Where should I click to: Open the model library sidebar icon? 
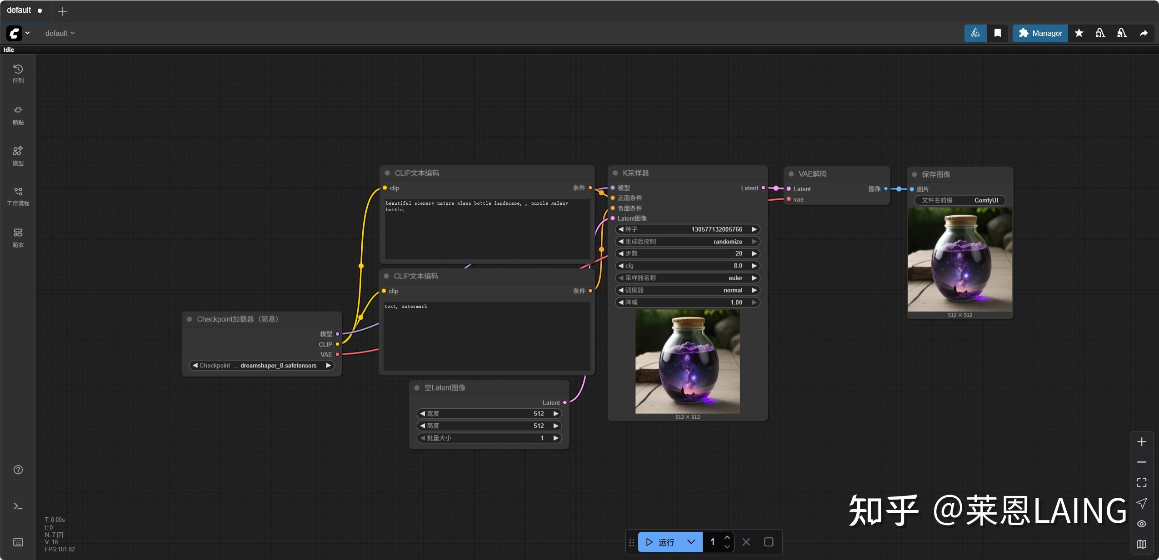click(18, 156)
